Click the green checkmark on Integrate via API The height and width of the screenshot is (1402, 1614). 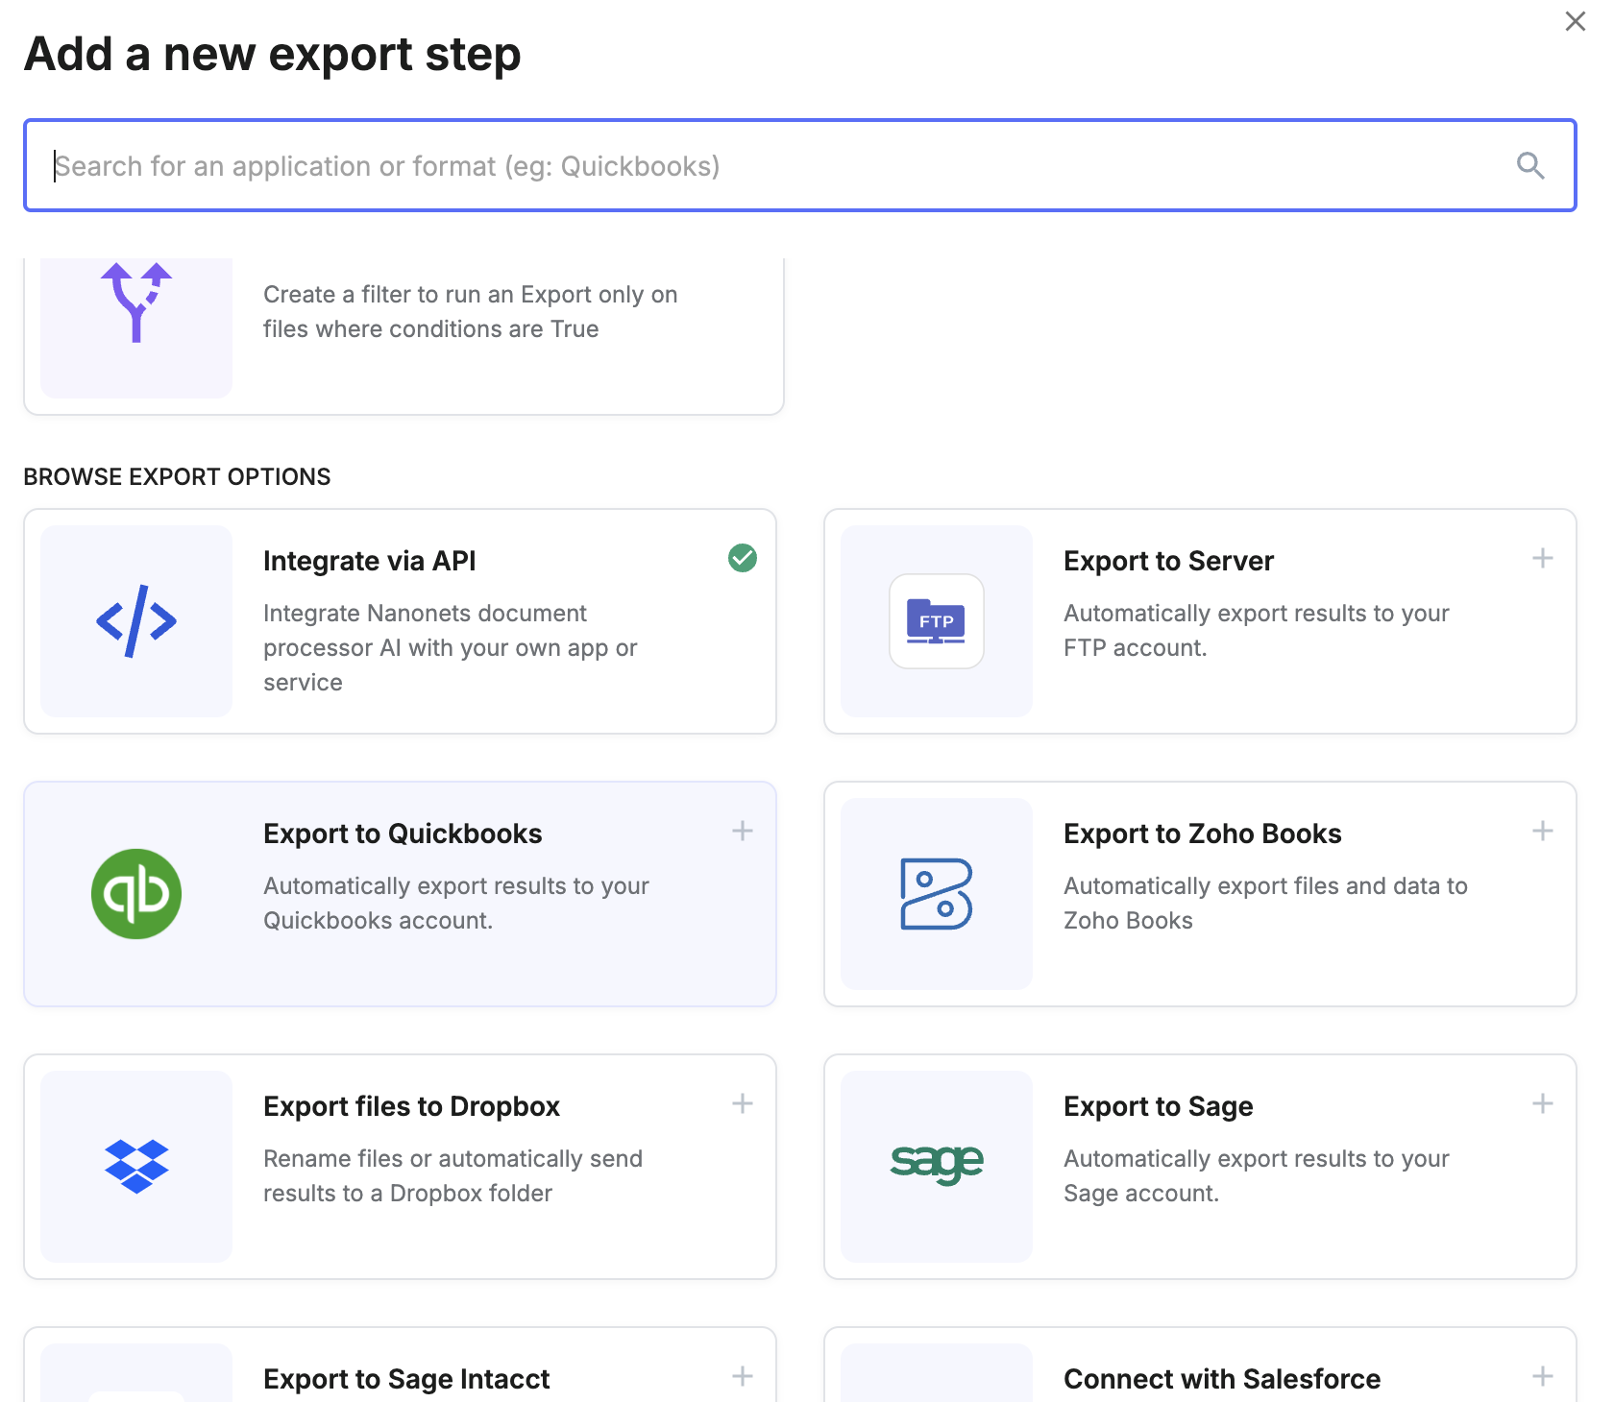pyautogui.click(x=742, y=558)
